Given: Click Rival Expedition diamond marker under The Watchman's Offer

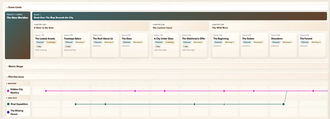Looking at the screenshot, I should 194,104.
